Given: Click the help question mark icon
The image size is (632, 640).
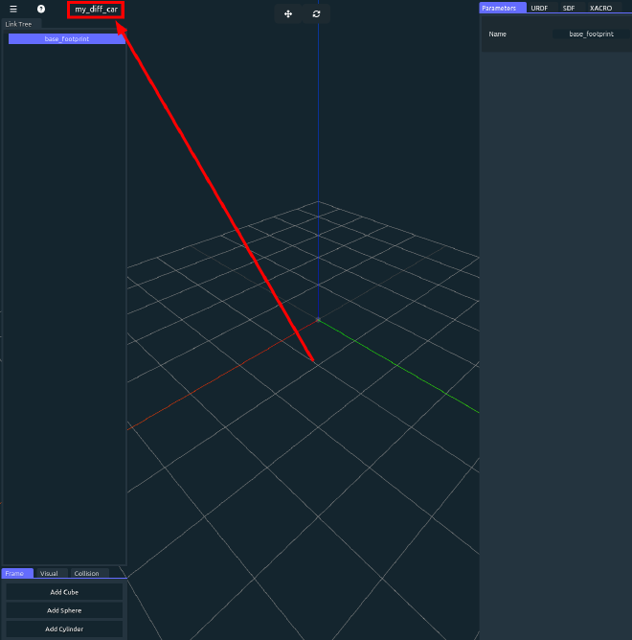Looking at the screenshot, I should 41,9.
